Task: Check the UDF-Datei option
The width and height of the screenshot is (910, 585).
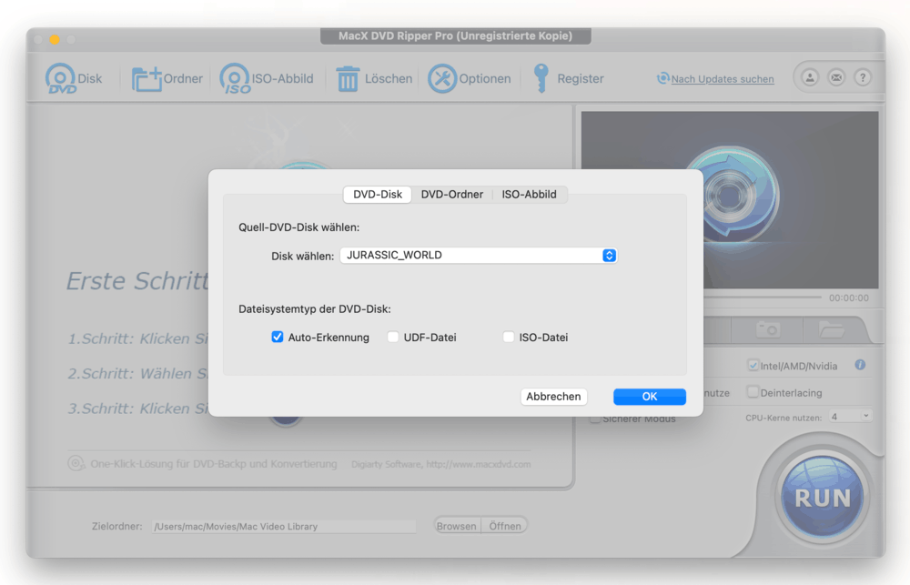Action: tap(393, 338)
